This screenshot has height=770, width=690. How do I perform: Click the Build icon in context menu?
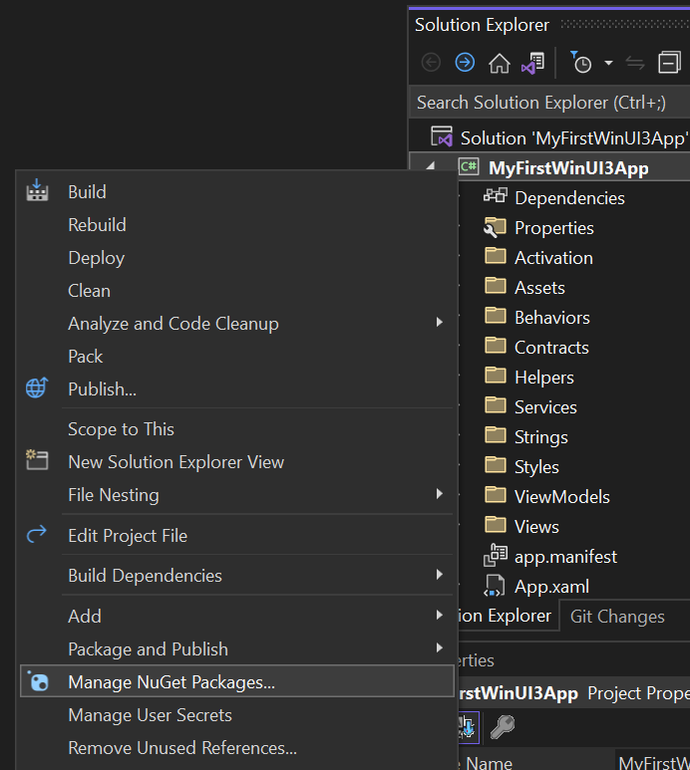point(37,190)
